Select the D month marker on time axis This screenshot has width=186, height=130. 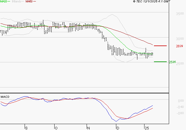pos(117,128)
